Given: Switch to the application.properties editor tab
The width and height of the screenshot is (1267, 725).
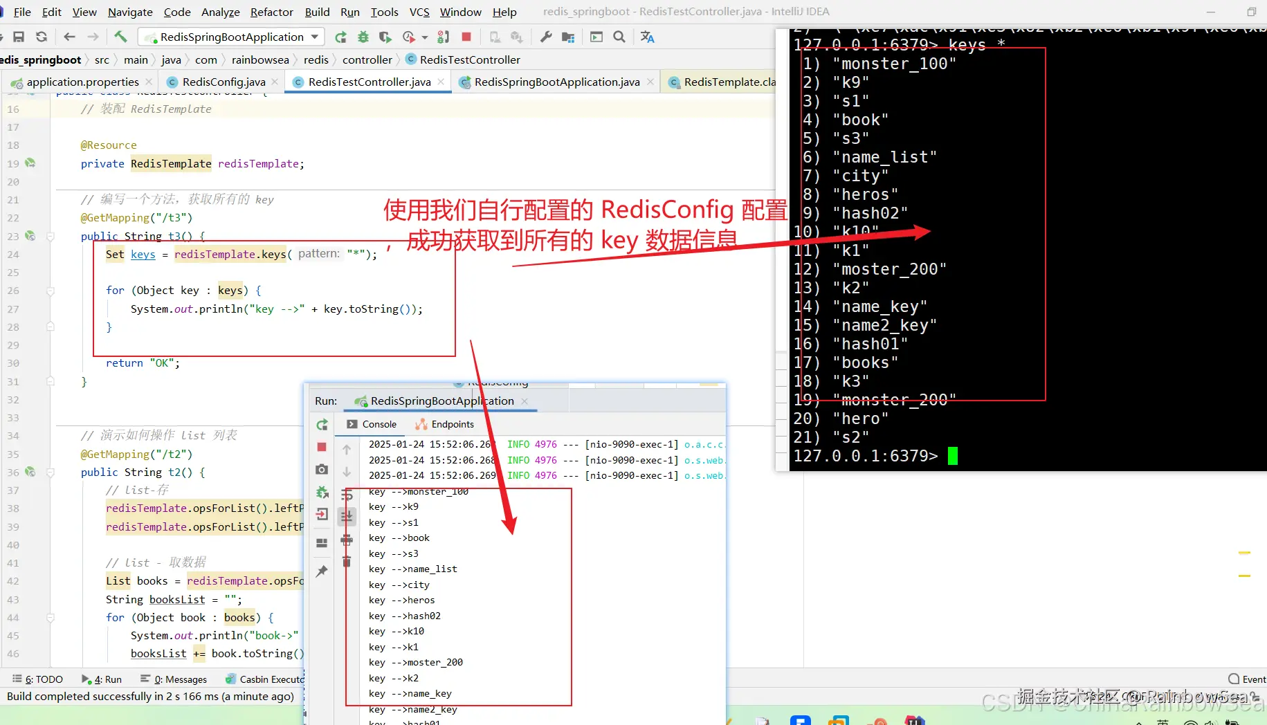Looking at the screenshot, I should tap(82, 82).
